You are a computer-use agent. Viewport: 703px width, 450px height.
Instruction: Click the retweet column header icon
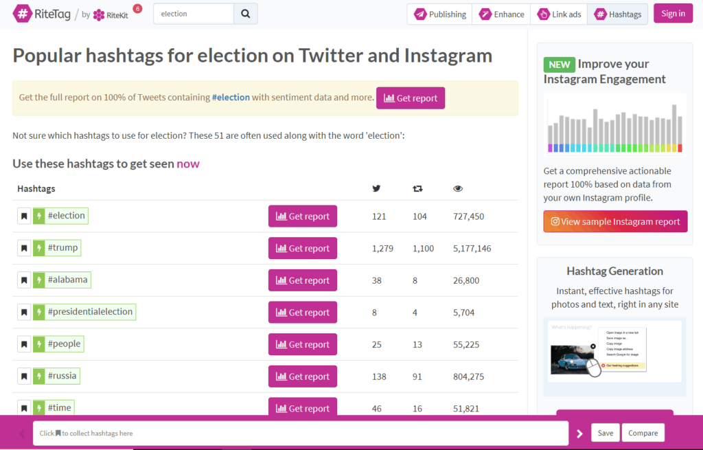417,188
